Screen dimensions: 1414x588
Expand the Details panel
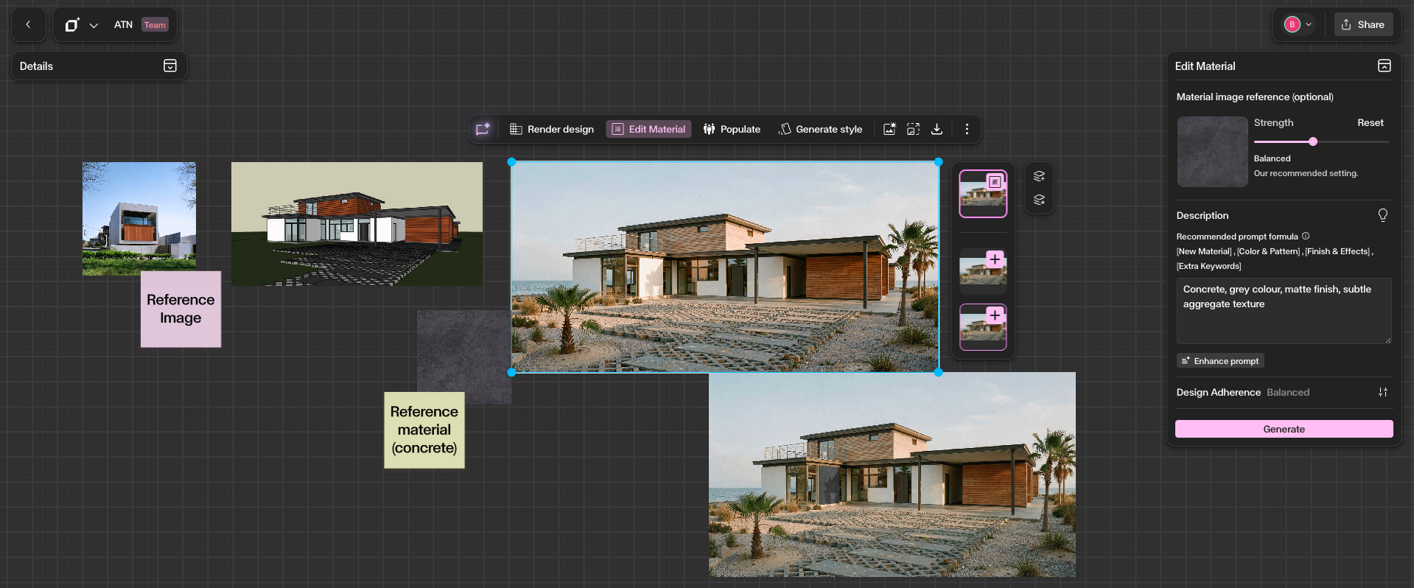point(170,66)
